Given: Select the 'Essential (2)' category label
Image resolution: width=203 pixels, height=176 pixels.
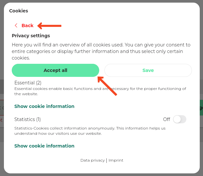Looking at the screenshot, I should coord(28,83).
